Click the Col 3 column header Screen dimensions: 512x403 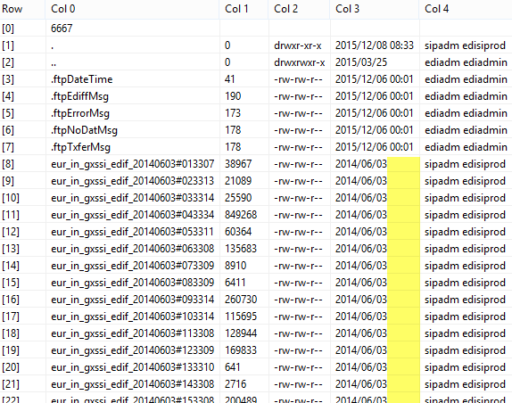tap(375, 9)
